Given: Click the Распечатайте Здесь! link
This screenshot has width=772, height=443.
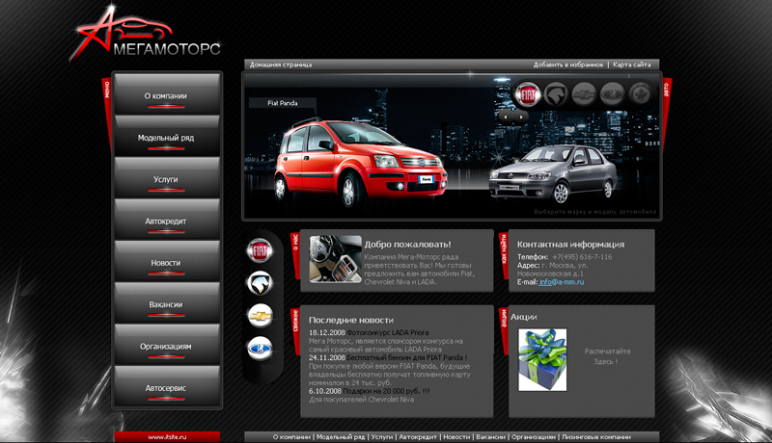Looking at the screenshot, I should (607, 356).
